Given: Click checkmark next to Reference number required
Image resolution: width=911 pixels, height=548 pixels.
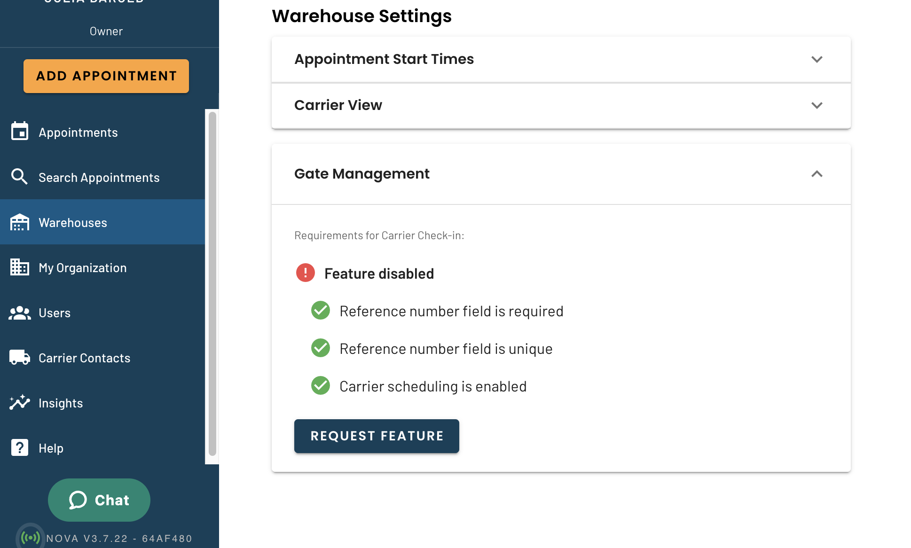Looking at the screenshot, I should [321, 310].
